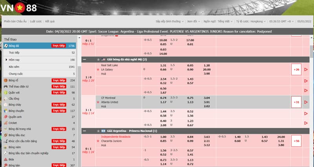
Task: Click the Quyền anh boxing glove icon
Action: tap(5, 117)
